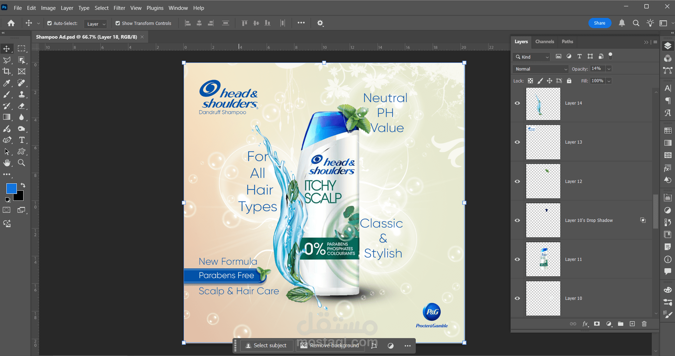
Task: Click the Select subject button
Action: (x=266, y=345)
